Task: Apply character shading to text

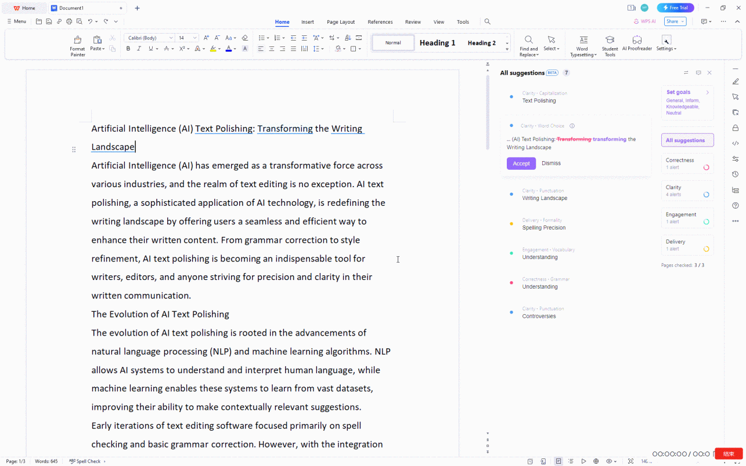Action: tap(245, 49)
